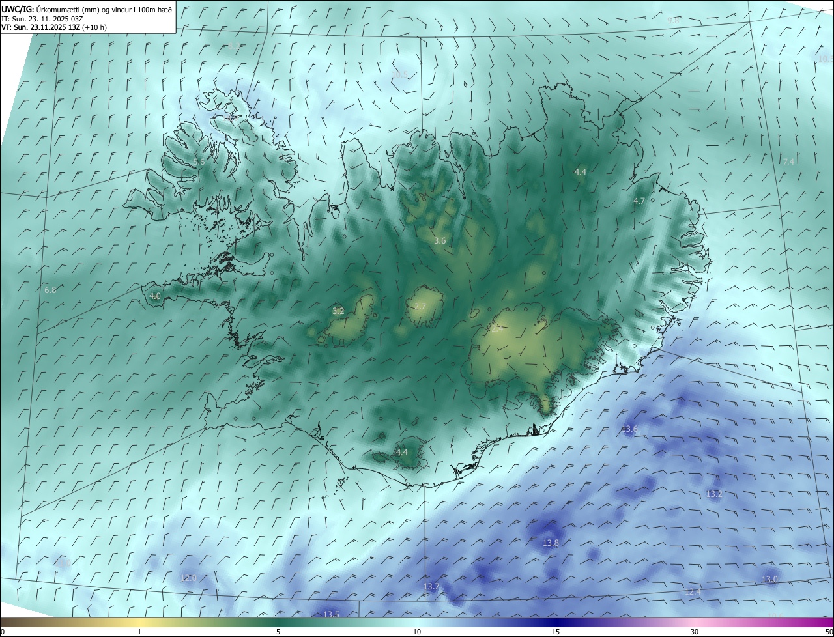Click the 50 tick on the color scale

829,632
